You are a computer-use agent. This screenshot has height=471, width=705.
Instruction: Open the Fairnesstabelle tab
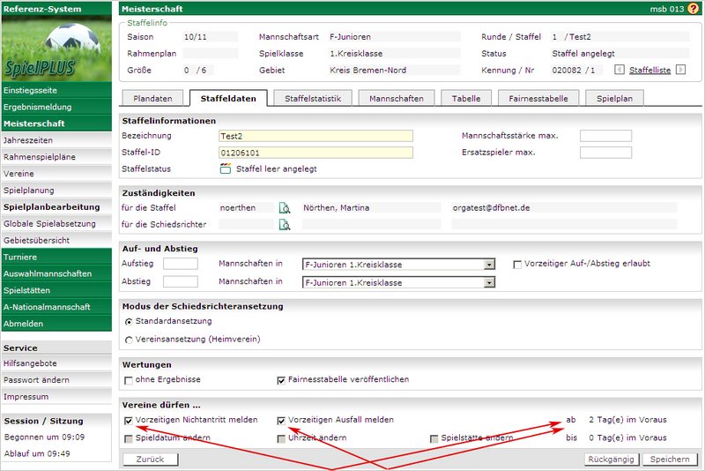click(538, 99)
